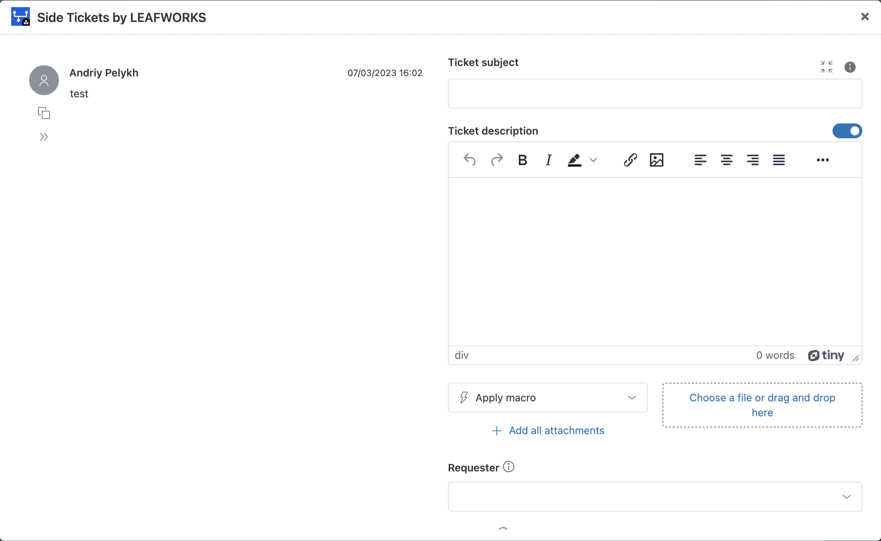Viewport: 881px width, 541px height.
Task: Toggle italic formatting
Action: (548, 160)
